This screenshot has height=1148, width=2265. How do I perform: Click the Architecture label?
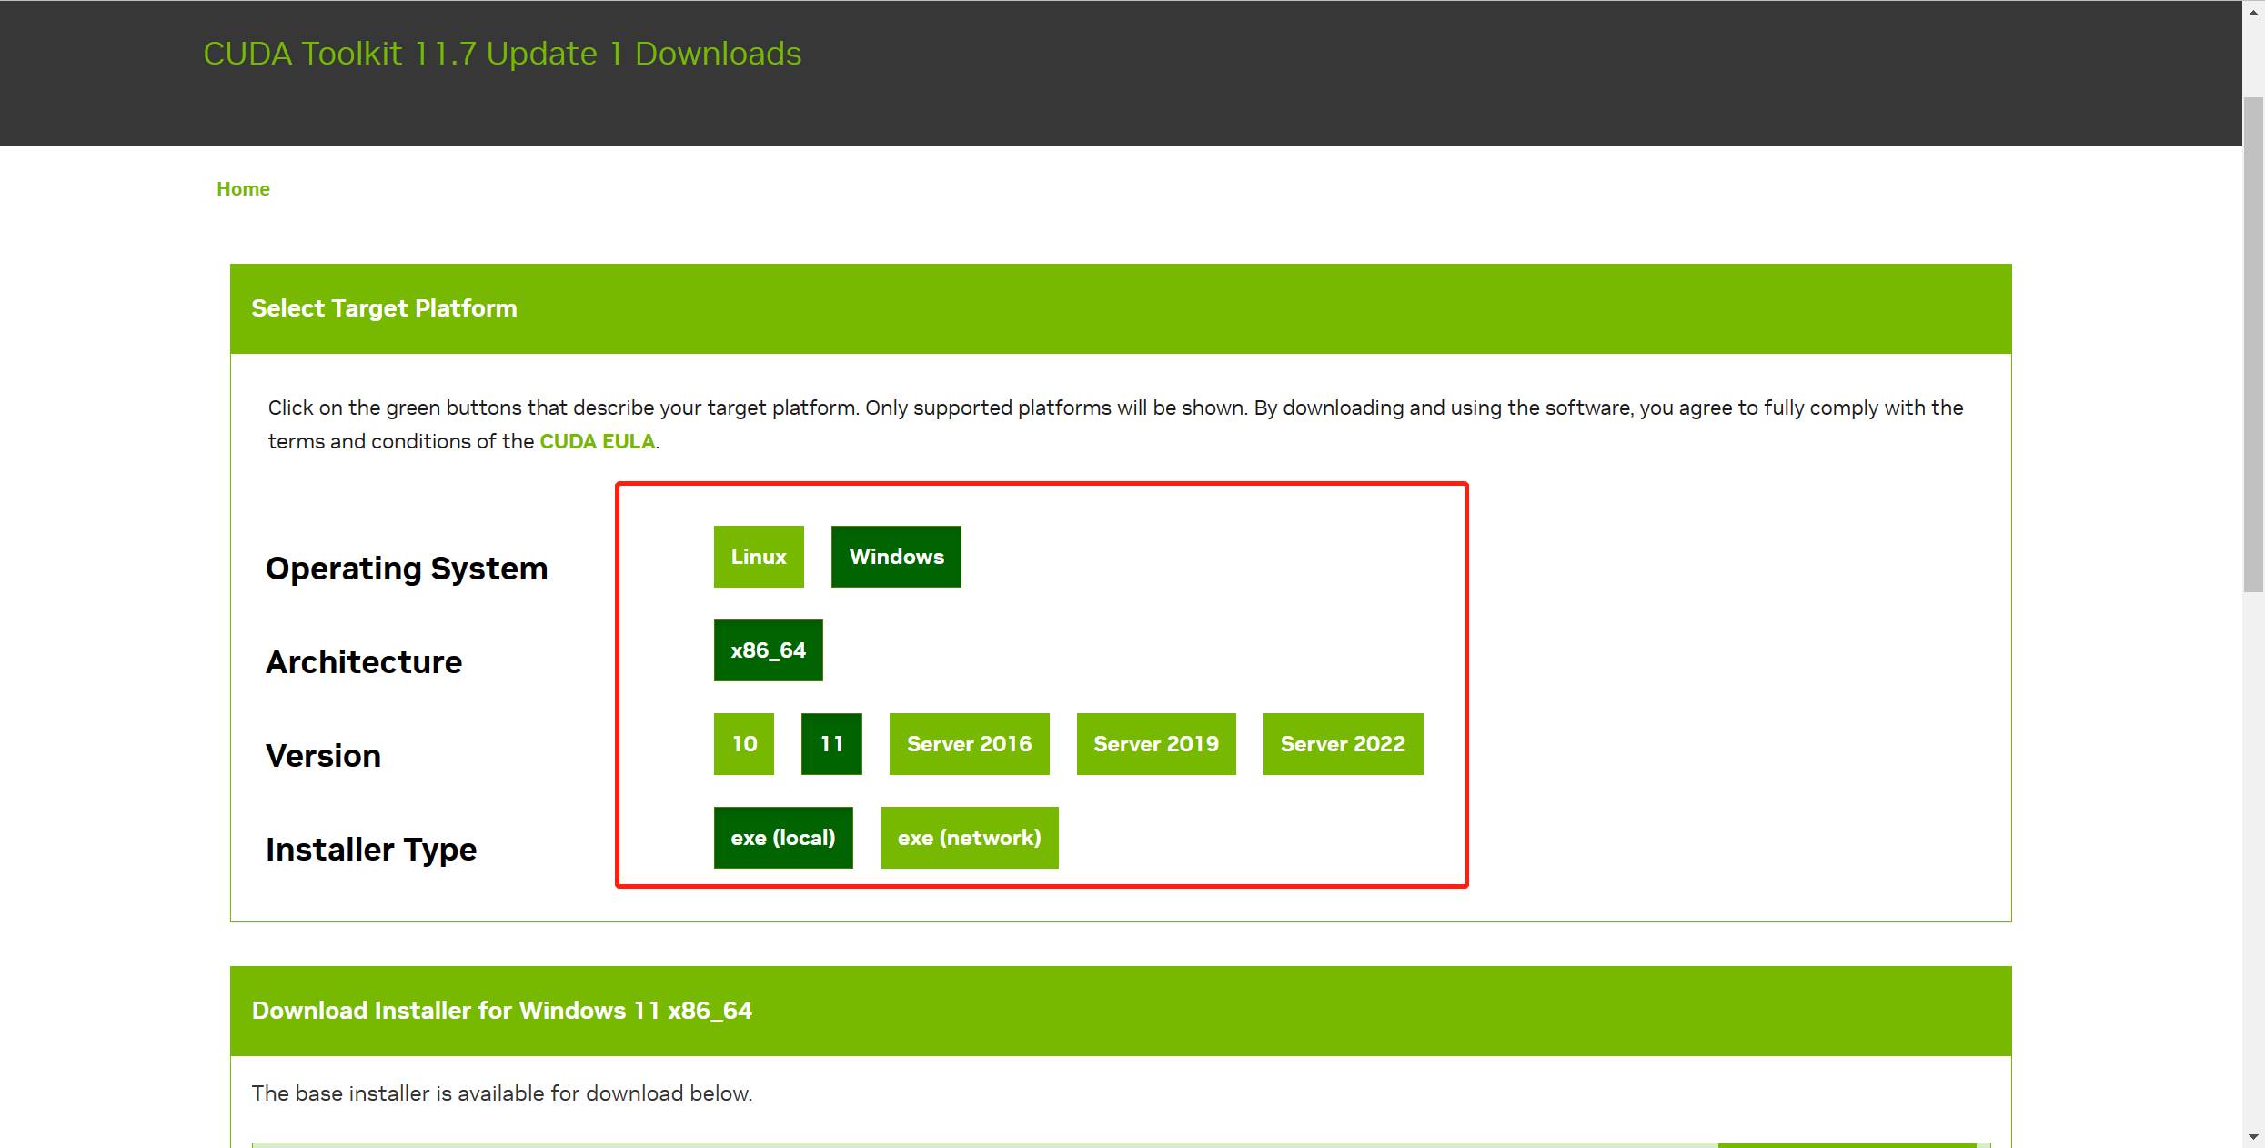coord(364,662)
